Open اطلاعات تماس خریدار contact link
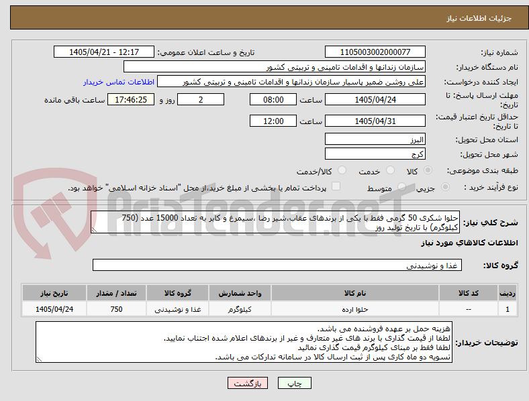Screen dimensions: 529x401 119,82
